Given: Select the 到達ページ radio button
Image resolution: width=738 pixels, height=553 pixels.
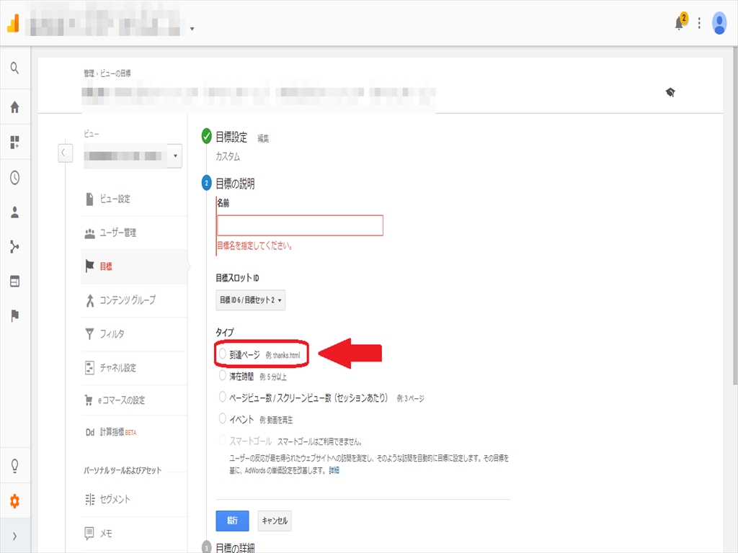Looking at the screenshot, I should (x=223, y=354).
